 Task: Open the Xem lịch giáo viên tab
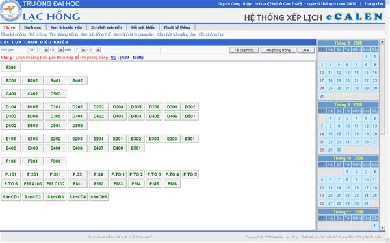[66, 27]
